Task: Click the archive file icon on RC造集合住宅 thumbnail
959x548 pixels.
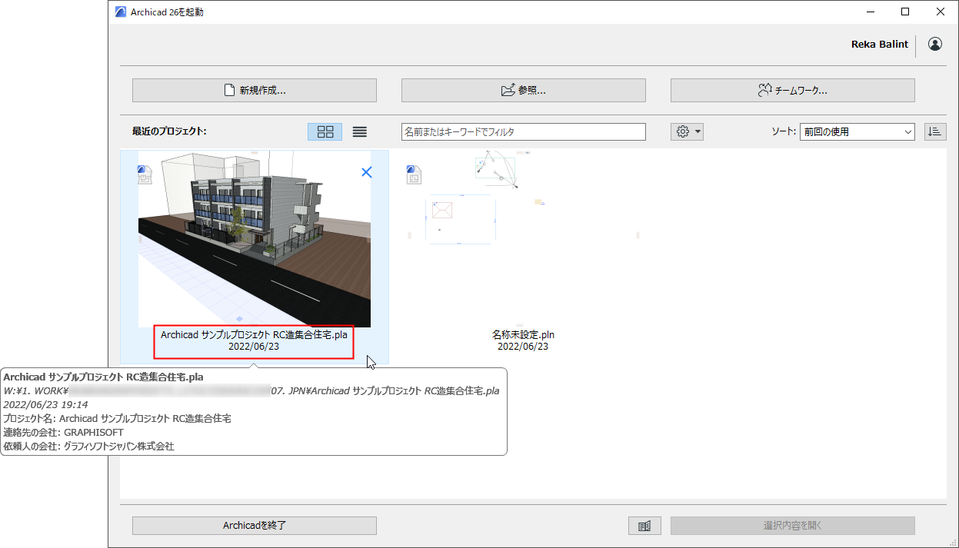Action: point(145,174)
